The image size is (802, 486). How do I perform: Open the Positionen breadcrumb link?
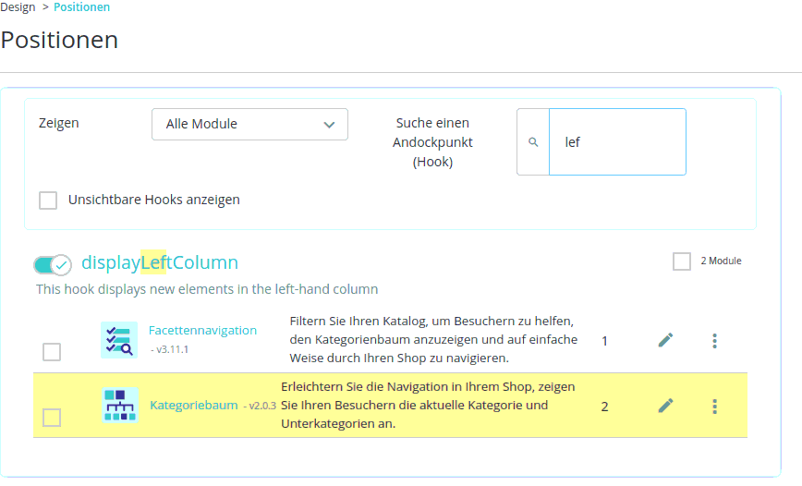coord(82,7)
